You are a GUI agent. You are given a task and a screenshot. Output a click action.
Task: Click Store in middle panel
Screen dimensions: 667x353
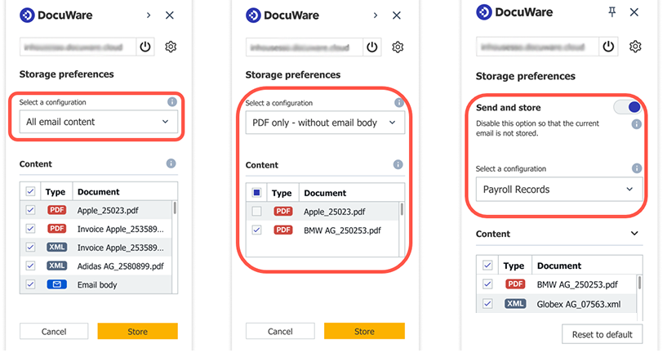click(364, 331)
